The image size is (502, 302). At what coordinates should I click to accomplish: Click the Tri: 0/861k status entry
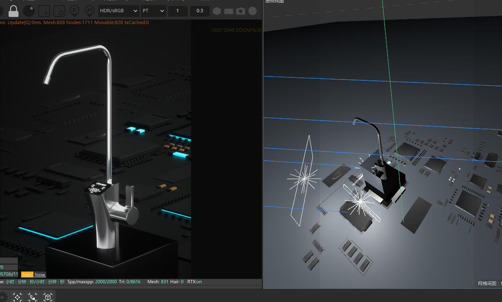click(x=130, y=282)
